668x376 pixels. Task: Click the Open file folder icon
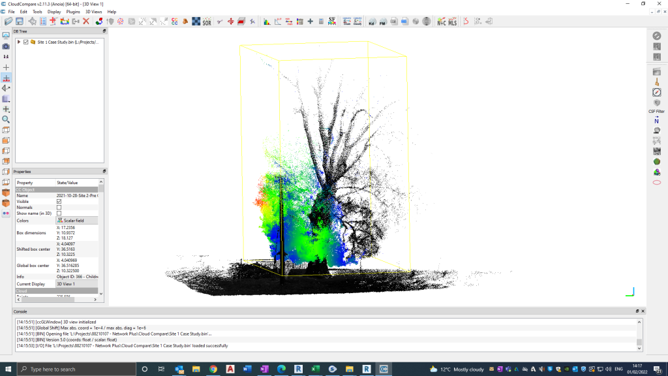point(8,22)
